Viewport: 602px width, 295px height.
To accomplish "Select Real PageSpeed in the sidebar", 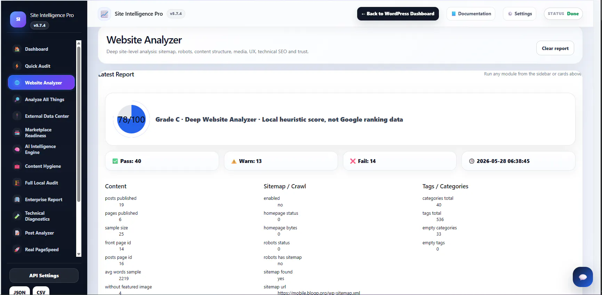I will point(41,249).
